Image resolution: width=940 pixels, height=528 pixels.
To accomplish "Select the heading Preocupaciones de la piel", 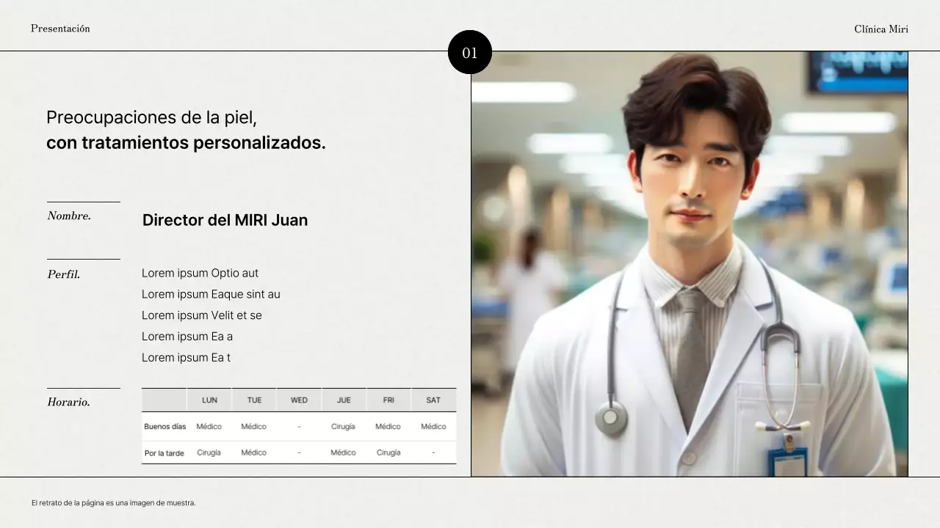I will [x=151, y=117].
